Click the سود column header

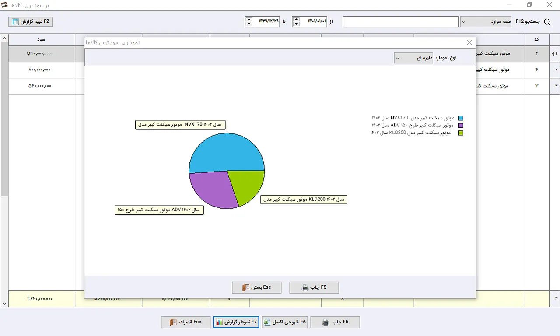[42, 39]
